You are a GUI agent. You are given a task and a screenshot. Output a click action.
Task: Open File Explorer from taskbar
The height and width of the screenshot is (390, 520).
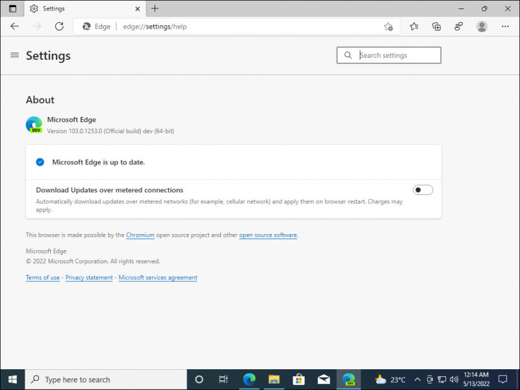[x=274, y=380]
